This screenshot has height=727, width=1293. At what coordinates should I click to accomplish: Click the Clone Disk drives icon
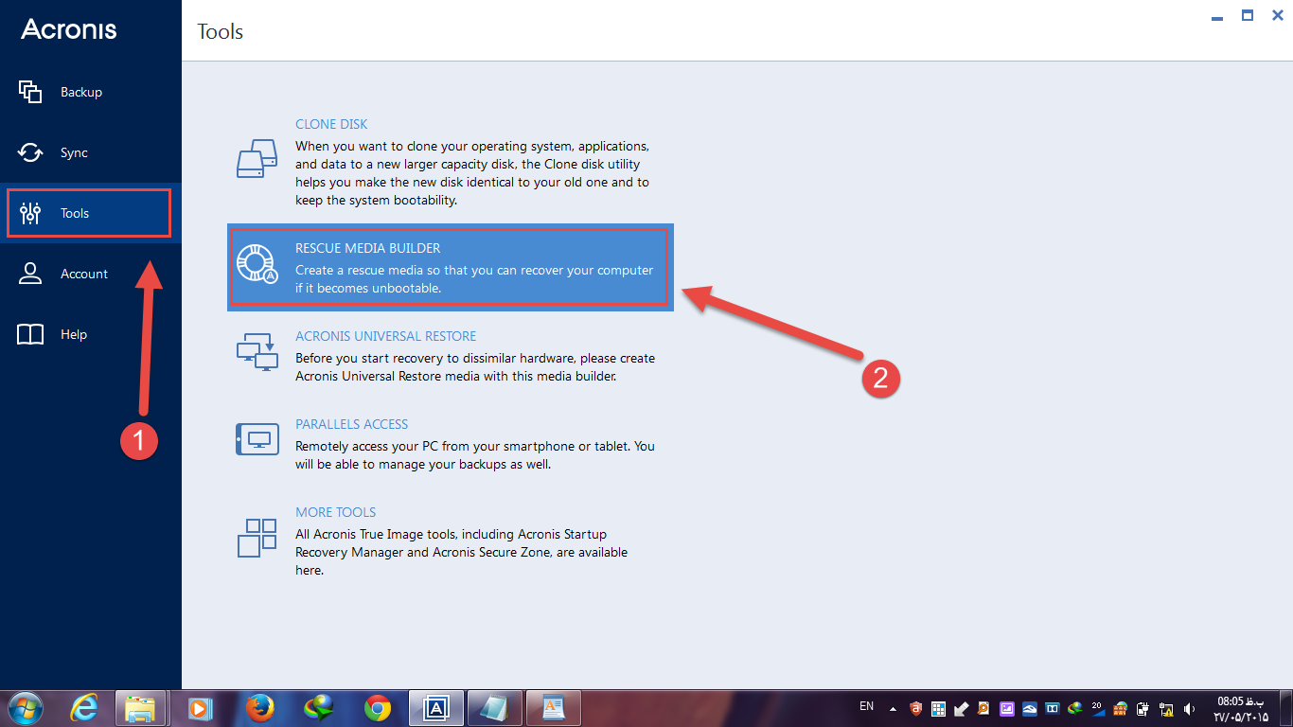pyautogui.click(x=257, y=158)
